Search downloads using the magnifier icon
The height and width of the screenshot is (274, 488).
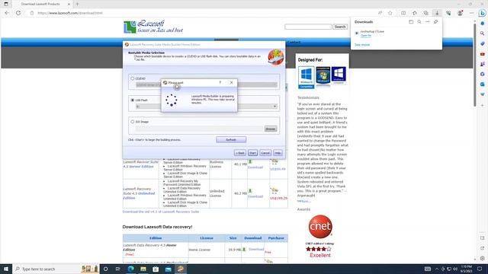(x=419, y=22)
